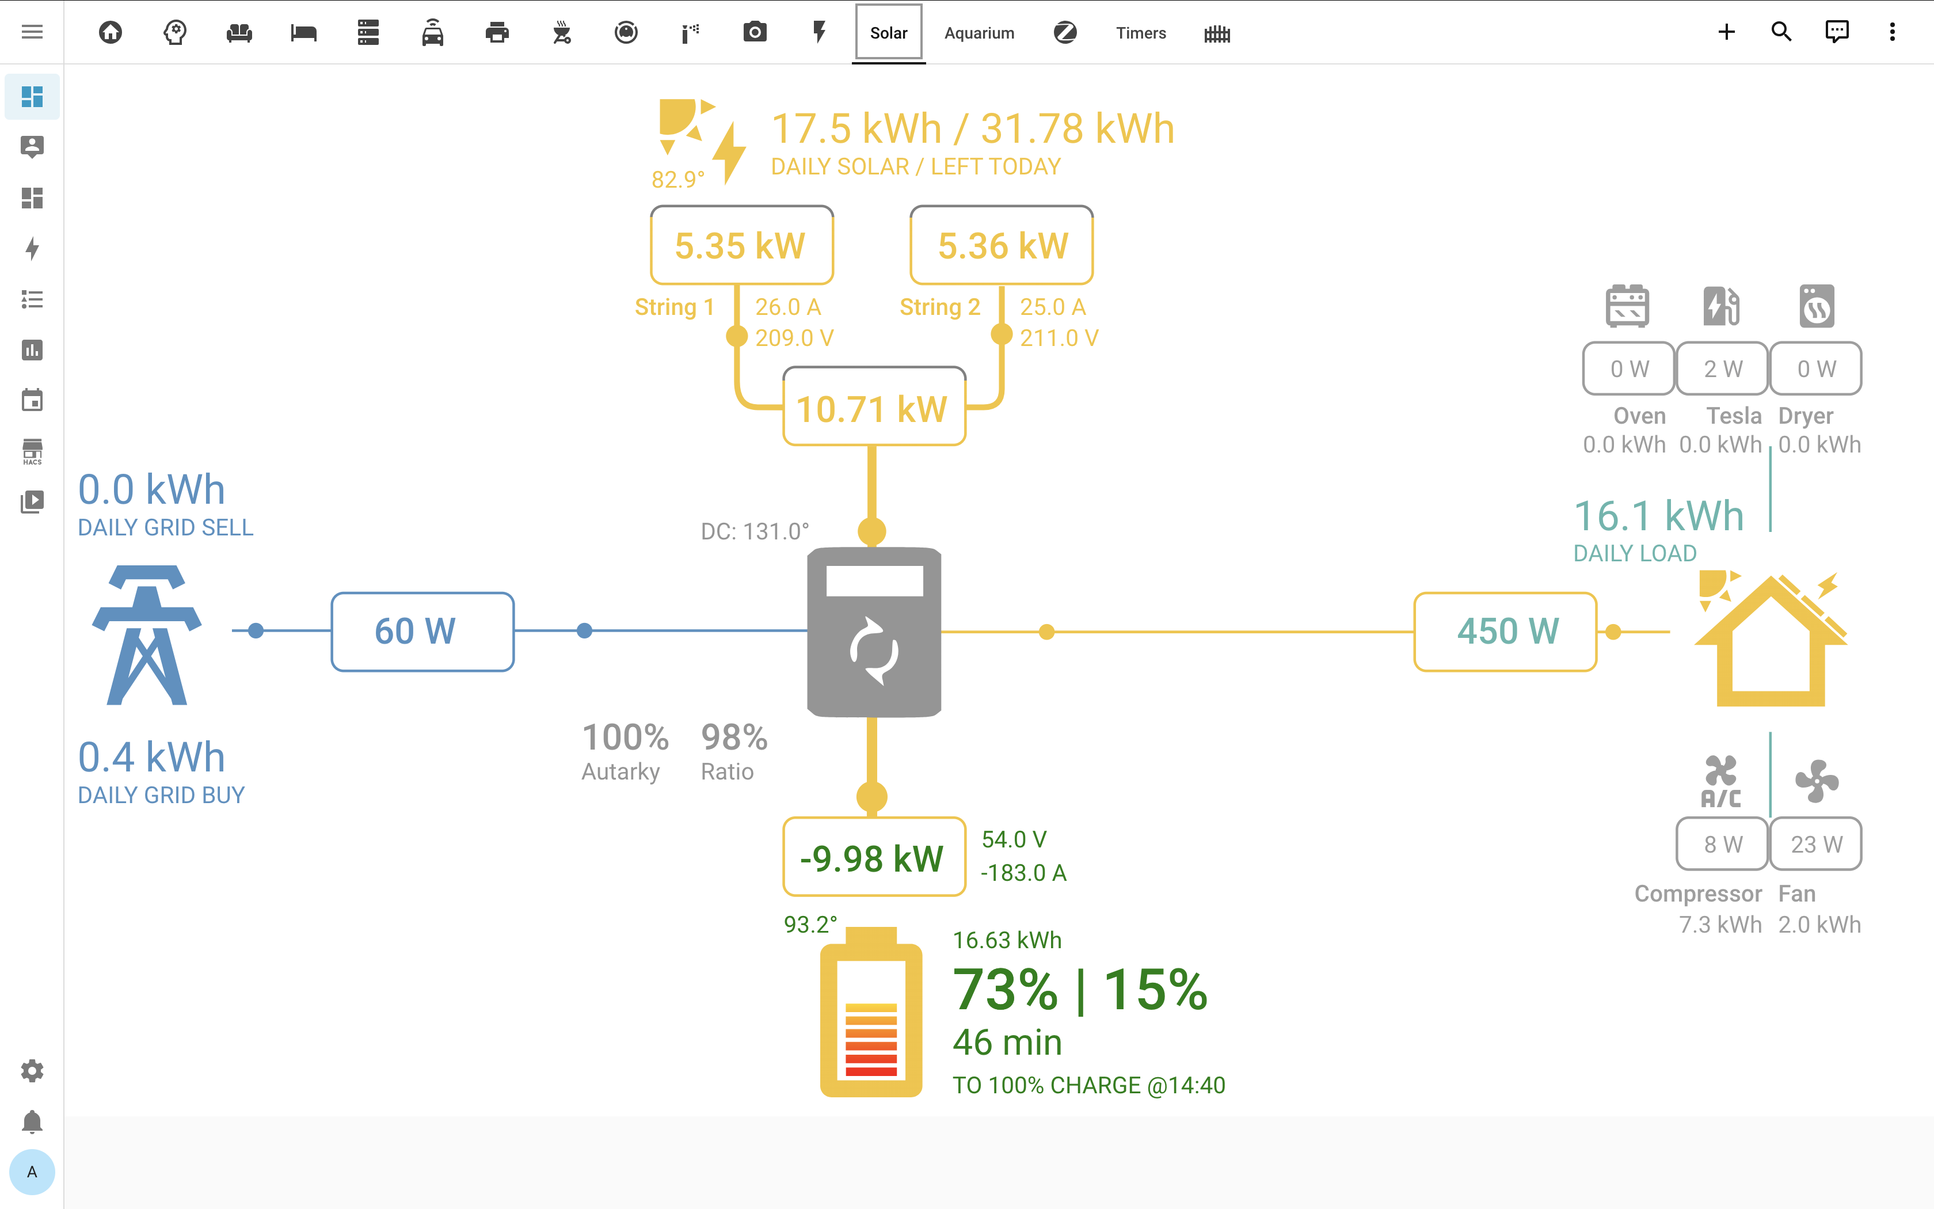Open HACS store in sidebar
Image resolution: width=1934 pixels, height=1209 pixels.
(x=32, y=451)
